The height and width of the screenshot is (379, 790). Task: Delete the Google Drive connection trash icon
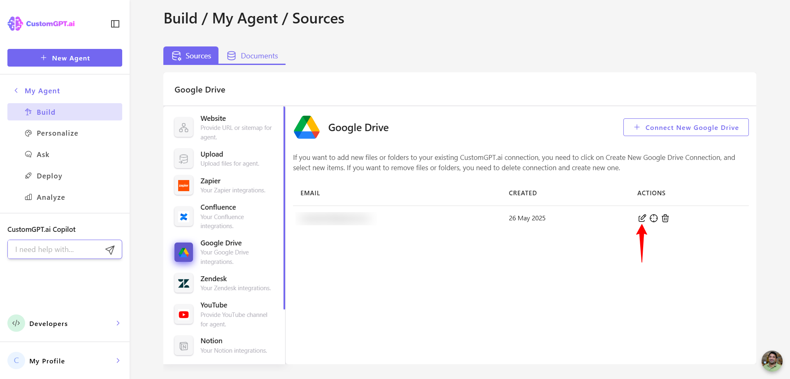pyautogui.click(x=665, y=218)
